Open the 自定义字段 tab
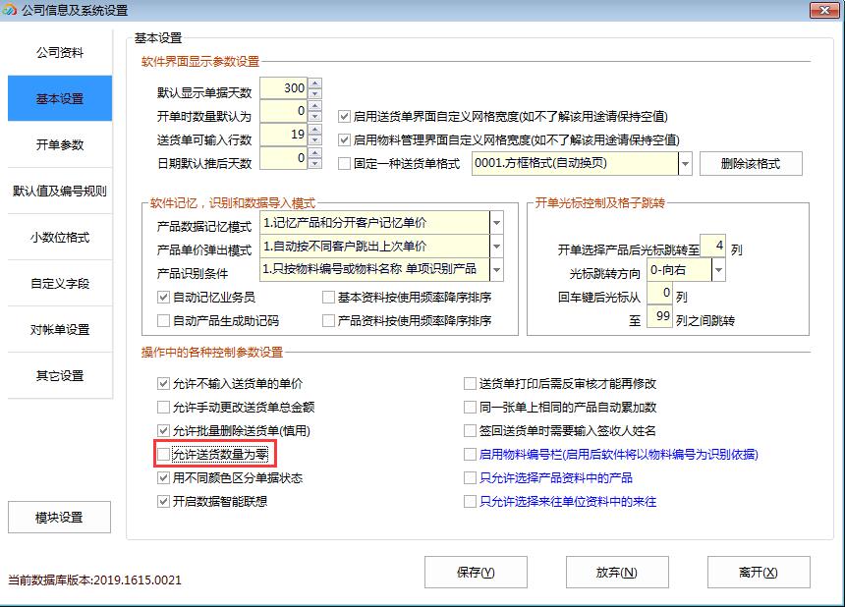The height and width of the screenshot is (607, 845). click(60, 283)
